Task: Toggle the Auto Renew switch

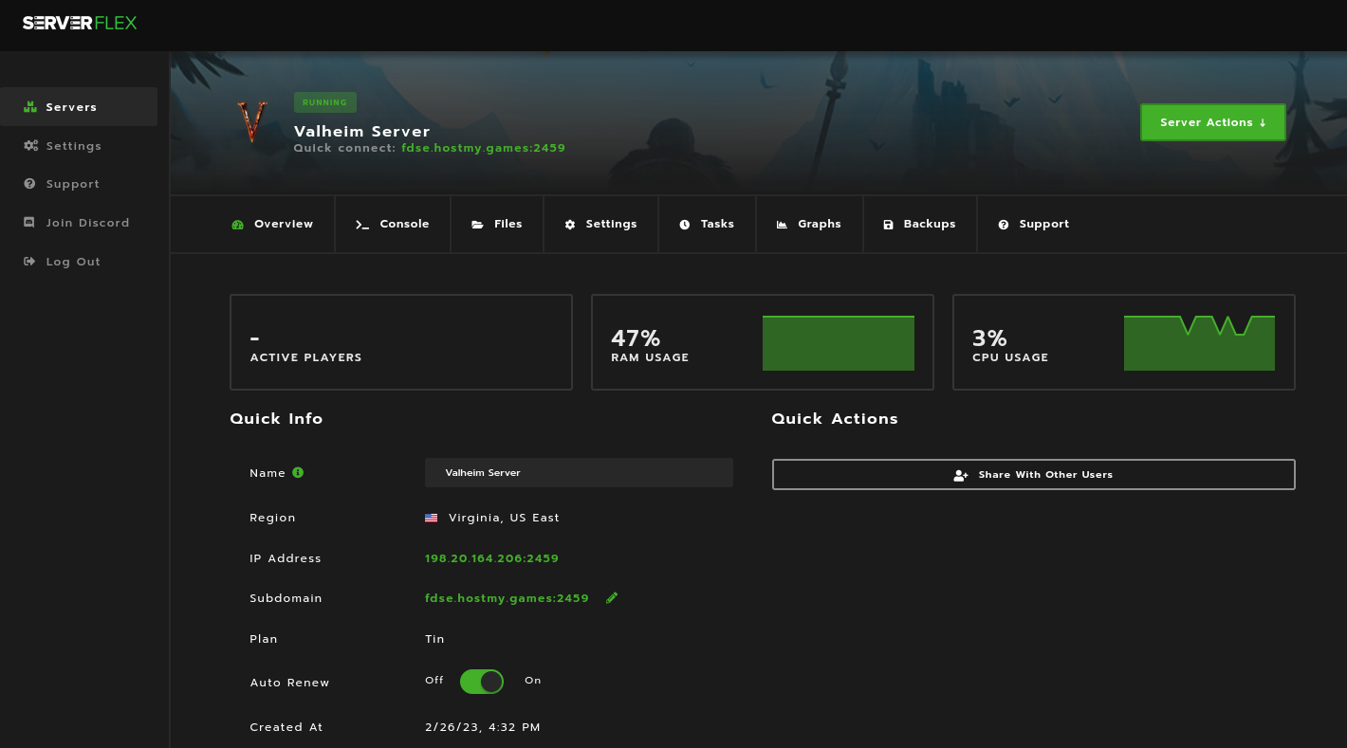Action: (x=482, y=682)
